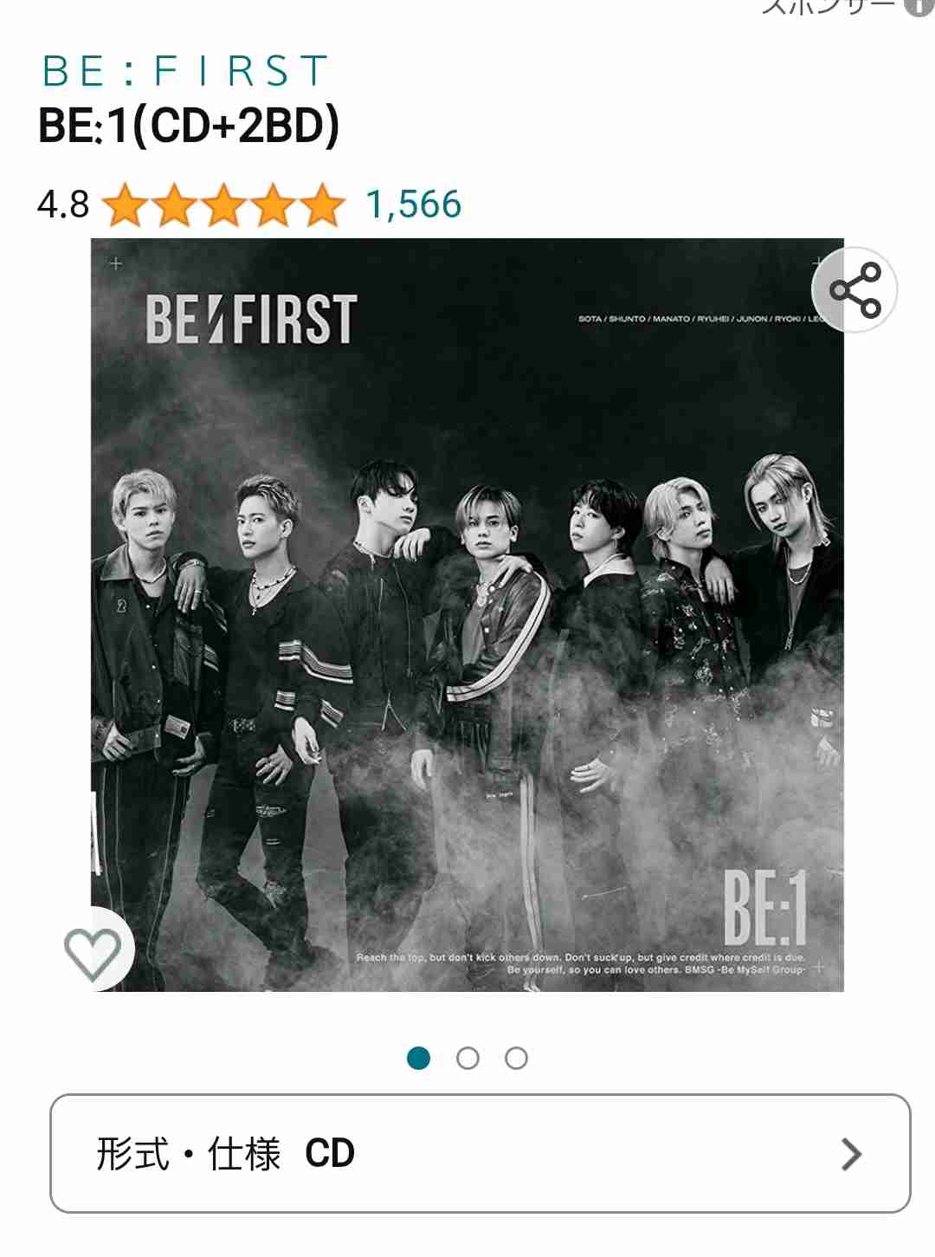The image size is (935, 1257).
Task: Click the BE:1 title on album cover
Action: coord(765,907)
